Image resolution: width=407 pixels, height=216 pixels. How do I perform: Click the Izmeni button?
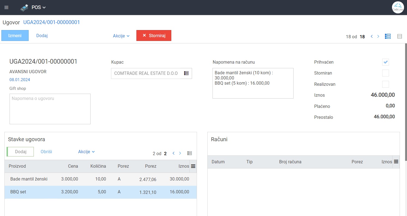click(x=15, y=35)
